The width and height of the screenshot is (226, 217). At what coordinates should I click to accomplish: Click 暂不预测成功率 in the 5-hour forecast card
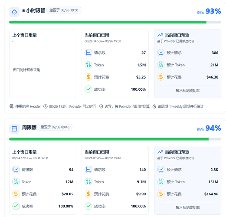pos(188,91)
